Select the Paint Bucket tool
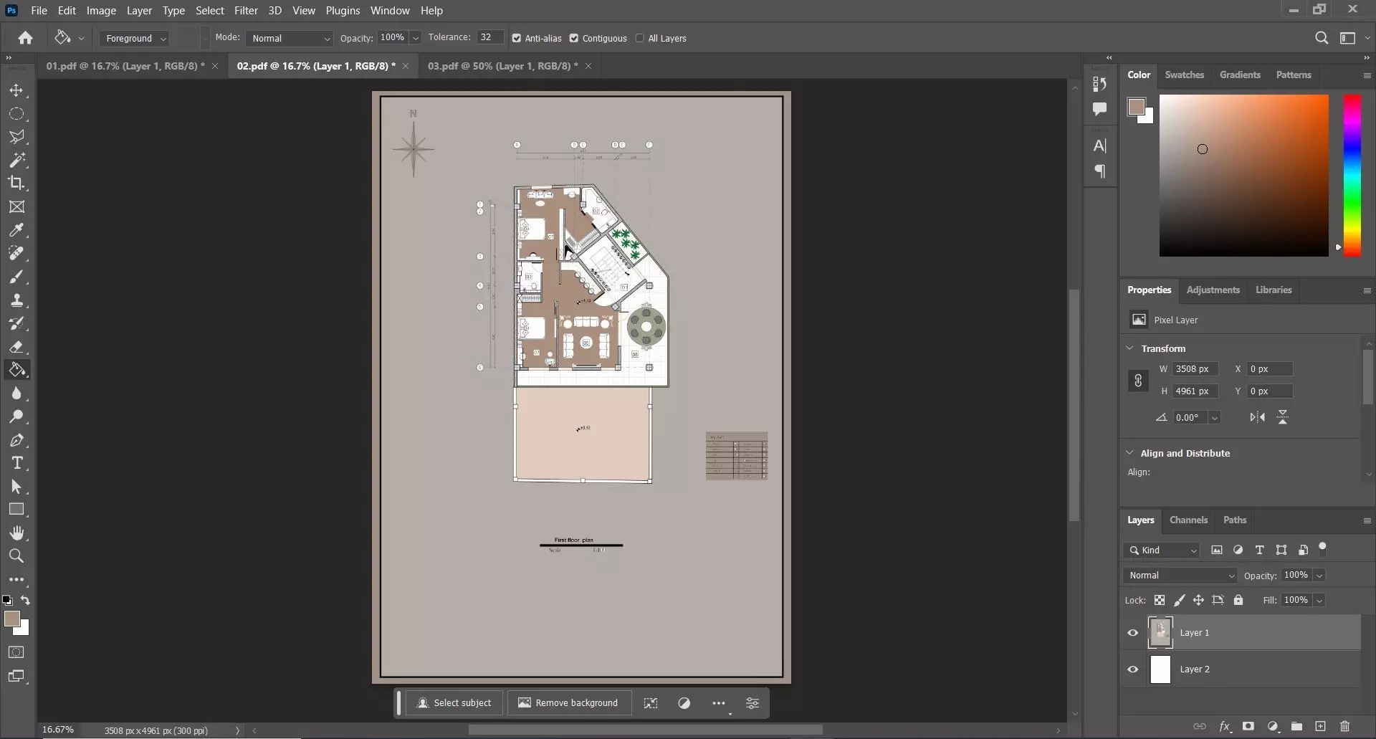The width and height of the screenshot is (1376, 739). click(x=16, y=370)
